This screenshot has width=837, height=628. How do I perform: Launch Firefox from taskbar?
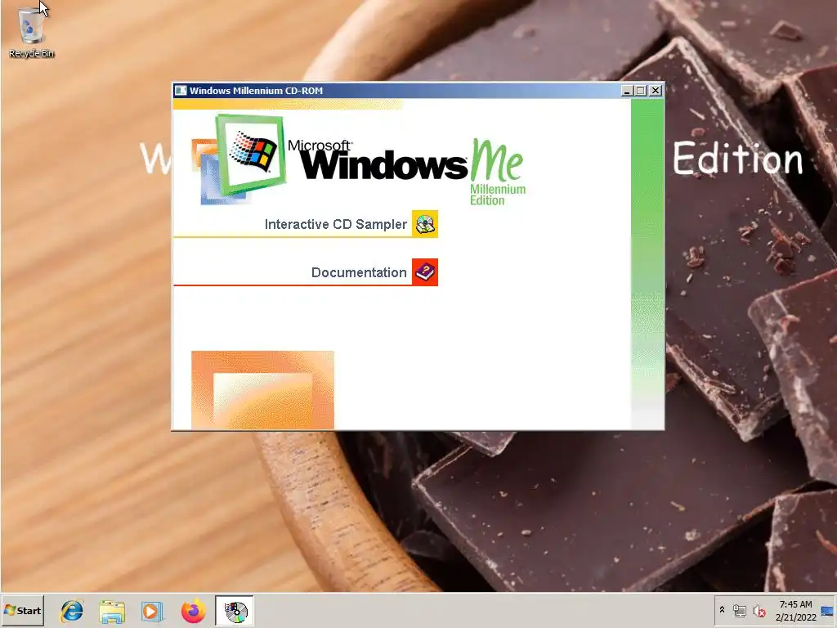pos(193,611)
